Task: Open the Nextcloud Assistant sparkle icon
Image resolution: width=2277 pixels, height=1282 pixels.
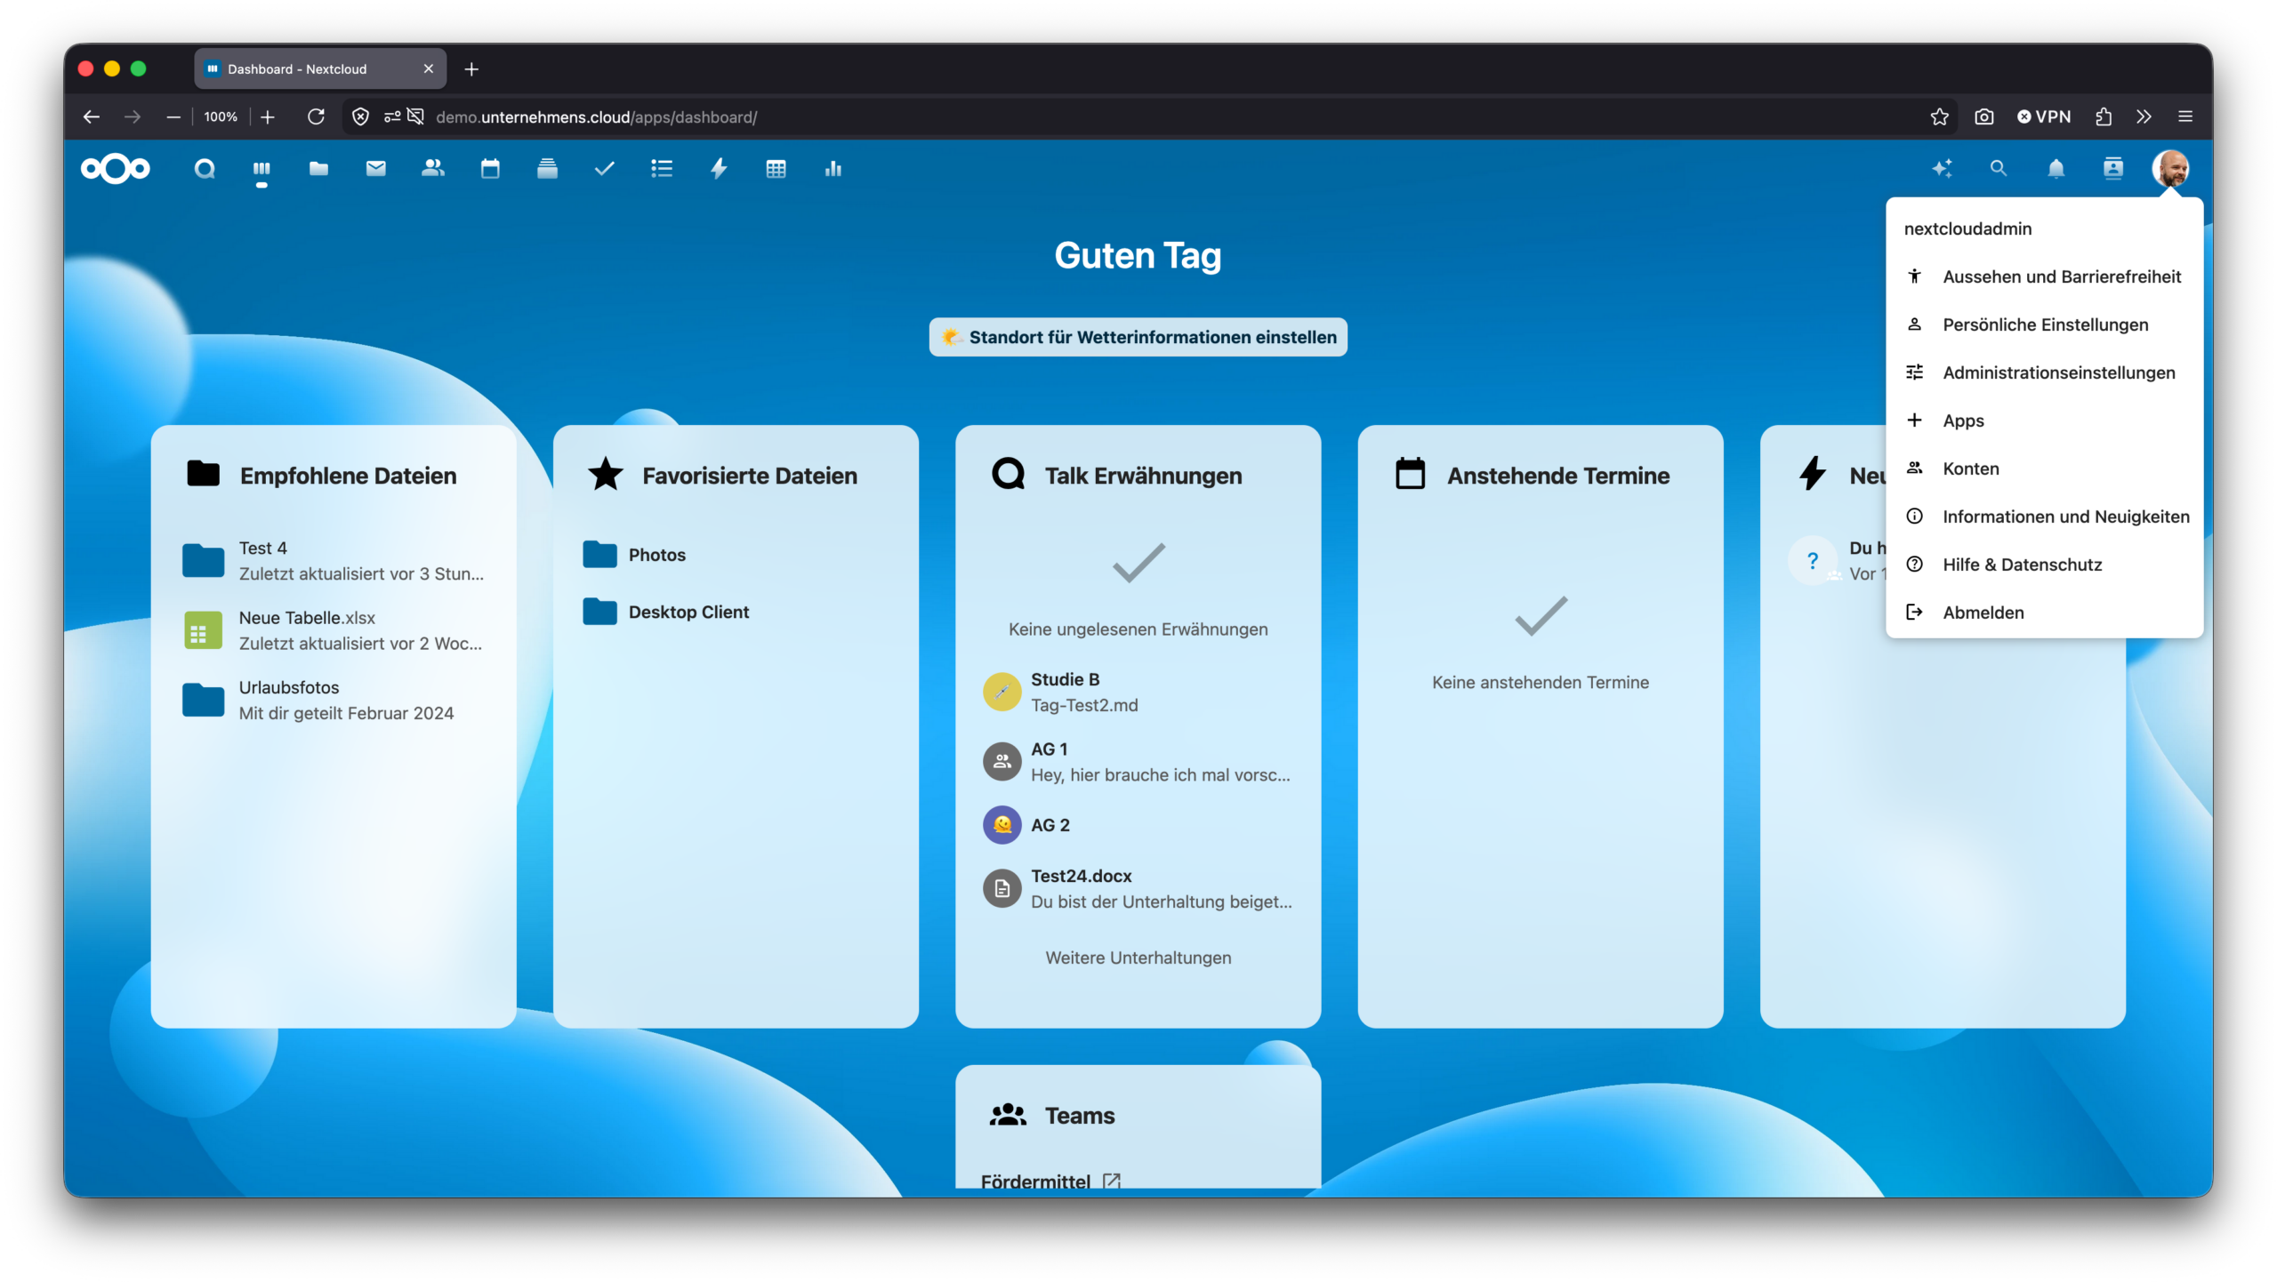Action: [1943, 169]
